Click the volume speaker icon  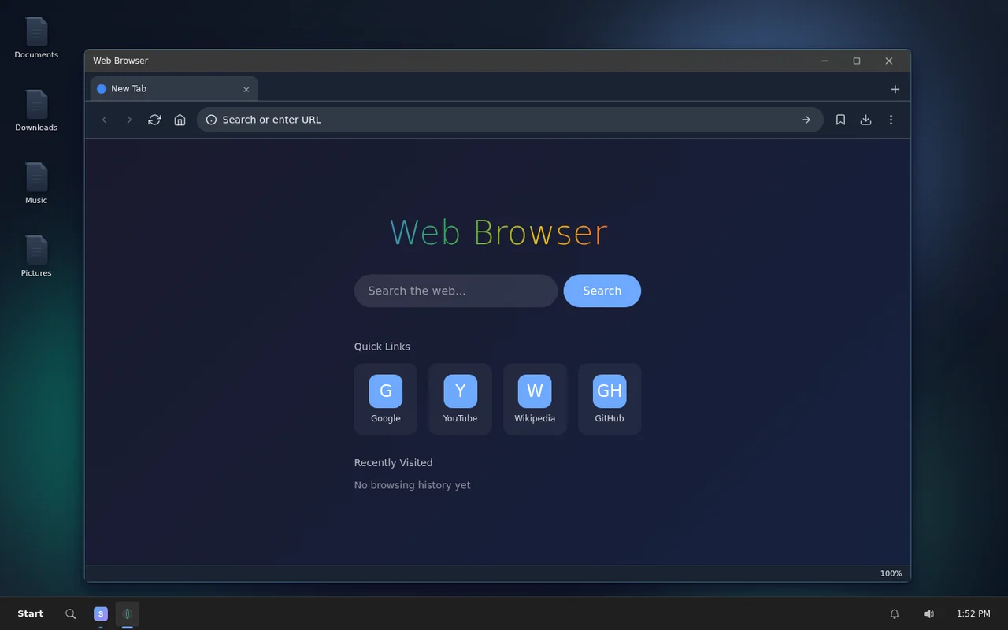[928, 613]
